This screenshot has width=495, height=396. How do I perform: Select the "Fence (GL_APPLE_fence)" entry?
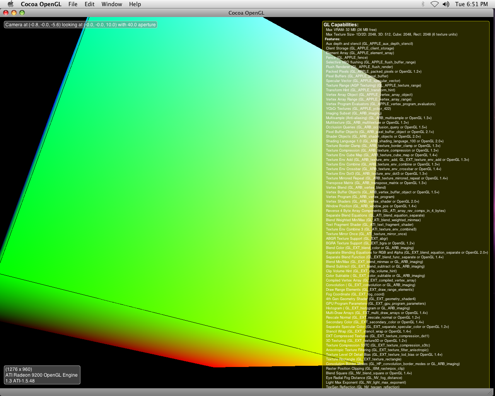click(346, 58)
